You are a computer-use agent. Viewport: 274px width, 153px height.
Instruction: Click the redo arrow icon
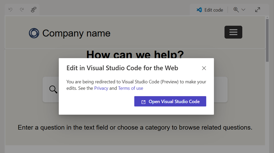pos(22,10)
